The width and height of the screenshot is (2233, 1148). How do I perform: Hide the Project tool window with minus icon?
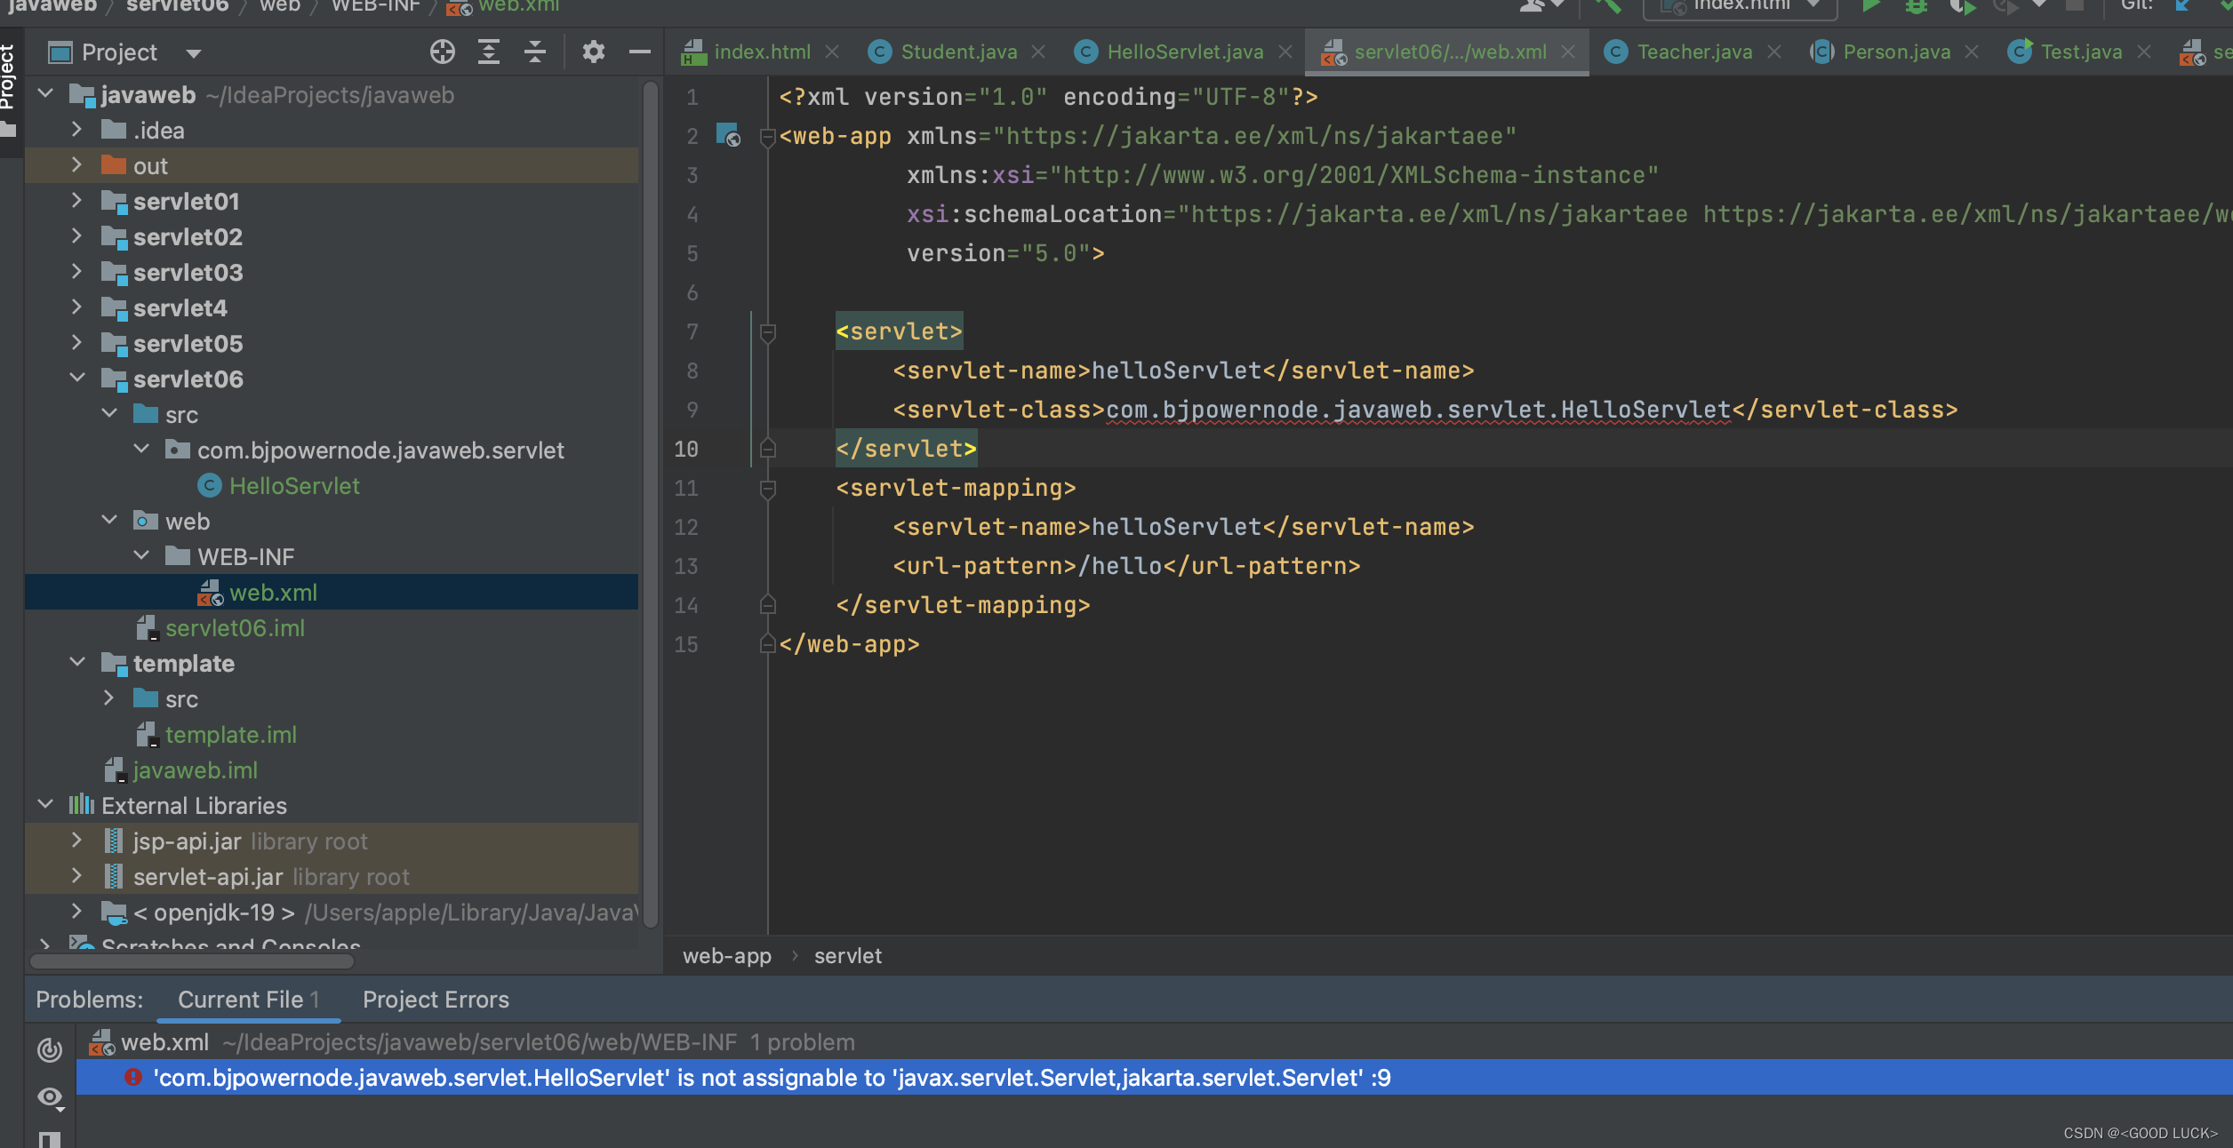tap(639, 52)
